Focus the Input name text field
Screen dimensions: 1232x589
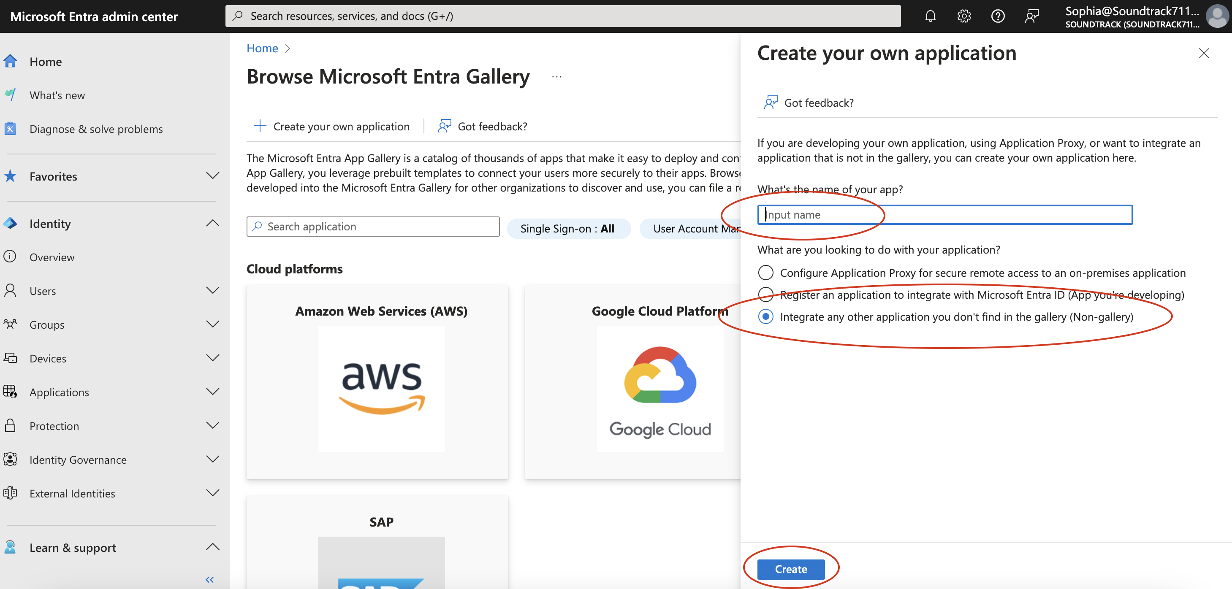945,215
